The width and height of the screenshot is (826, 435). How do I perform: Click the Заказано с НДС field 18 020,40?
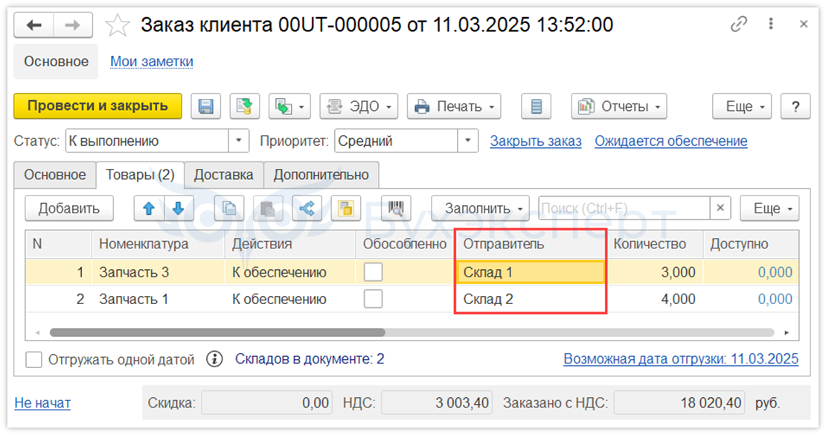(679, 403)
